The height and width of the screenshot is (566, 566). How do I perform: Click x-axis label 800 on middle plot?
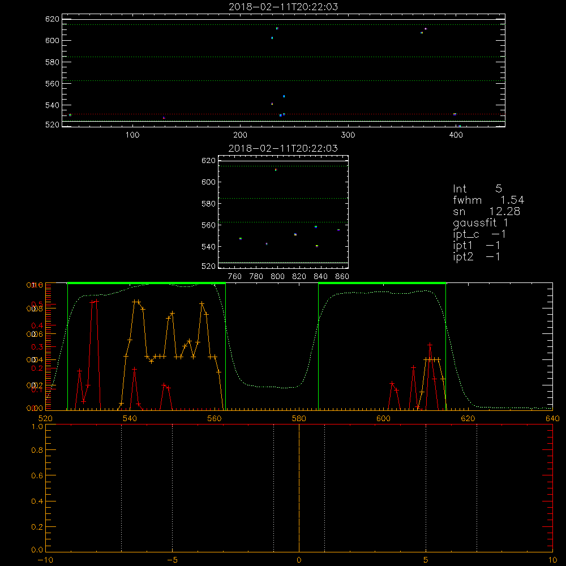coord(277,277)
